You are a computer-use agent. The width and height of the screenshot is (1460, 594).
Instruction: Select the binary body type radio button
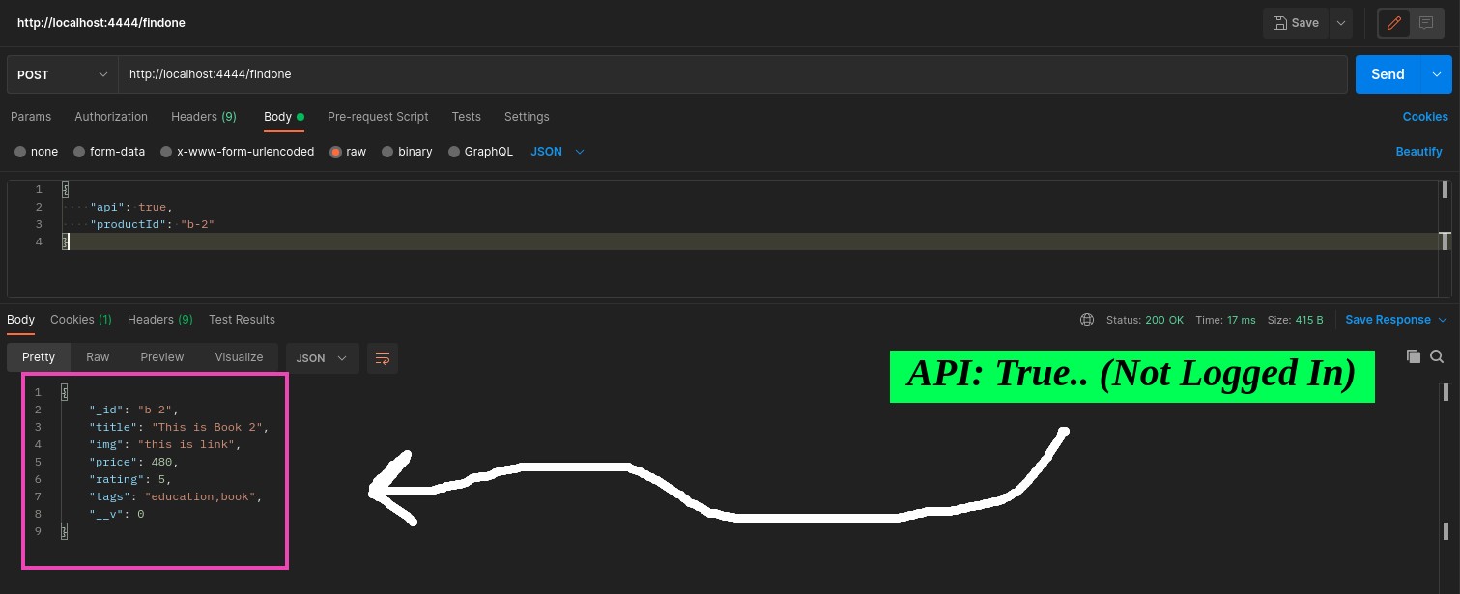[387, 151]
